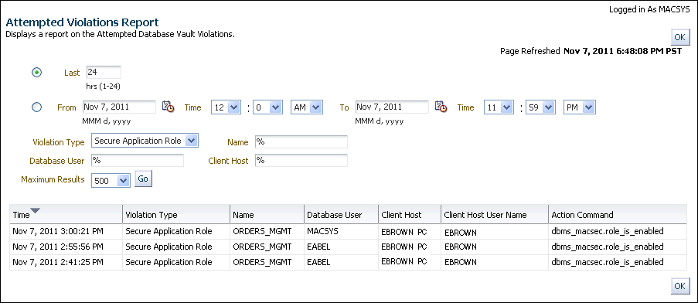
Task: Open the From hour dropdown showing 12
Action: [x=226, y=107]
